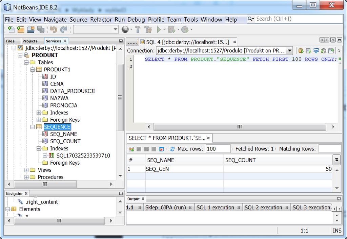The width and height of the screenshot is (347, 239).
Task: Open the Tools menu
Action: pos(191,20)
